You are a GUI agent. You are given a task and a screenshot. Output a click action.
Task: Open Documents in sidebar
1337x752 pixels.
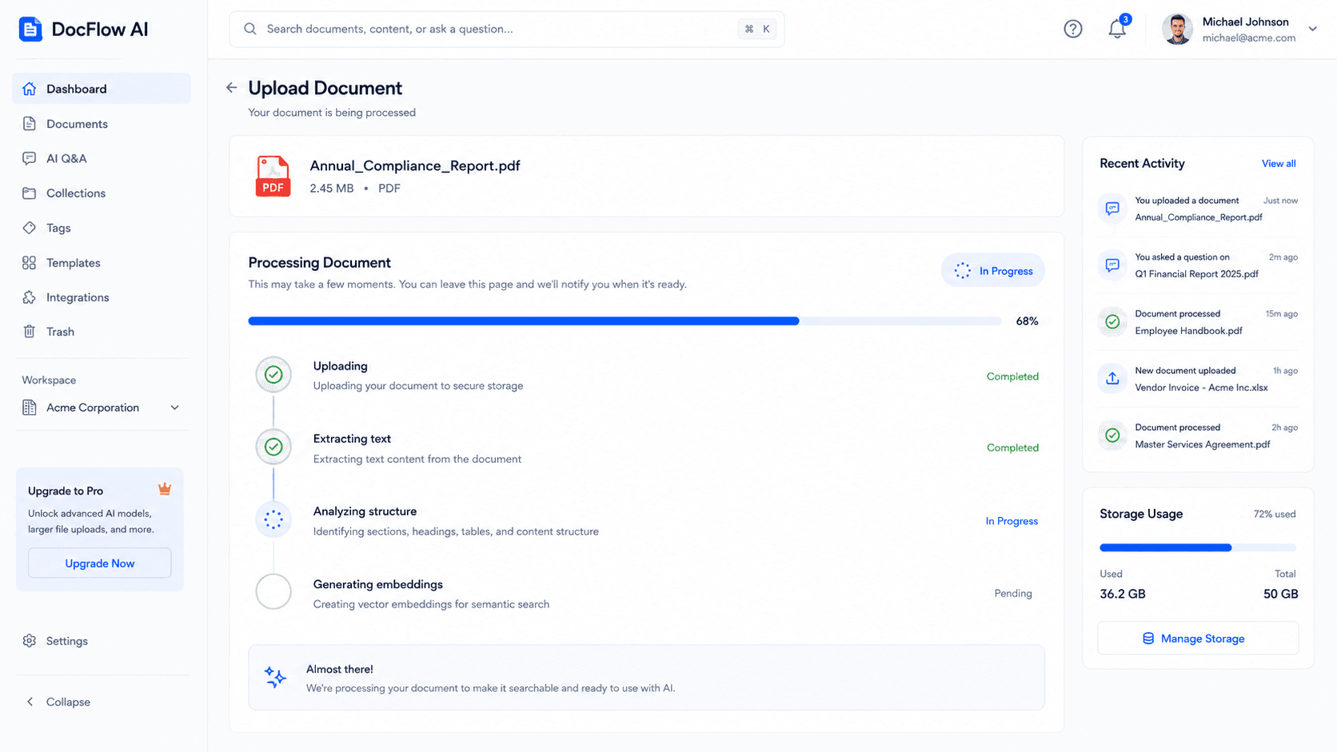pos(102,124)
